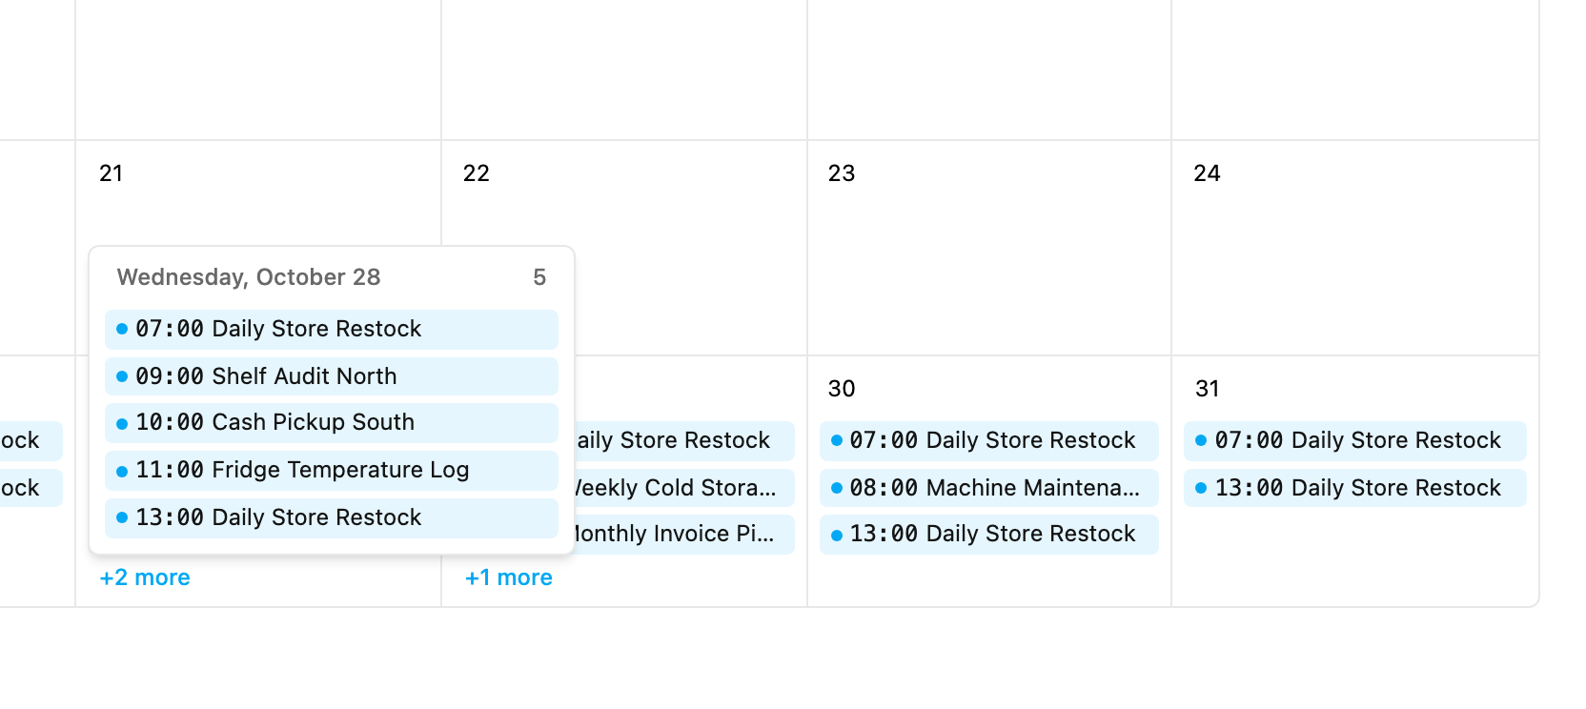Open the 07:00 Daily Store Restock popover event
The width and height of the screenshot is (1586, 709).
[x=331, y=329]
